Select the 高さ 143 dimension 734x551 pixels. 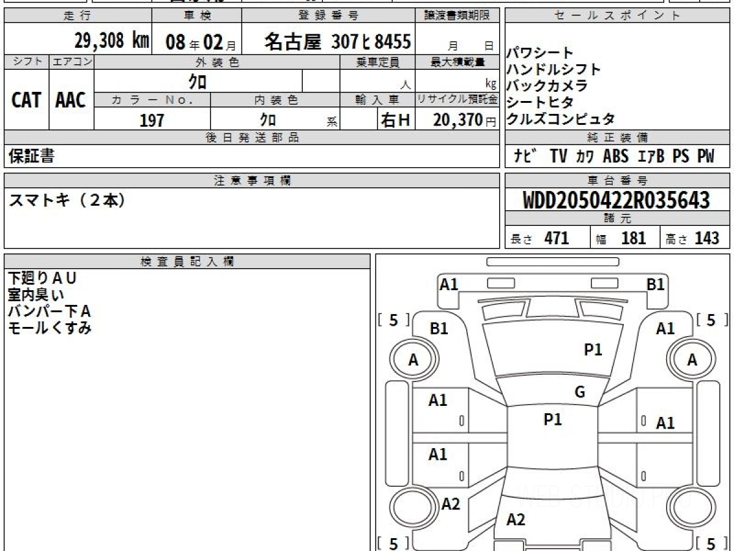coord(692,238)
